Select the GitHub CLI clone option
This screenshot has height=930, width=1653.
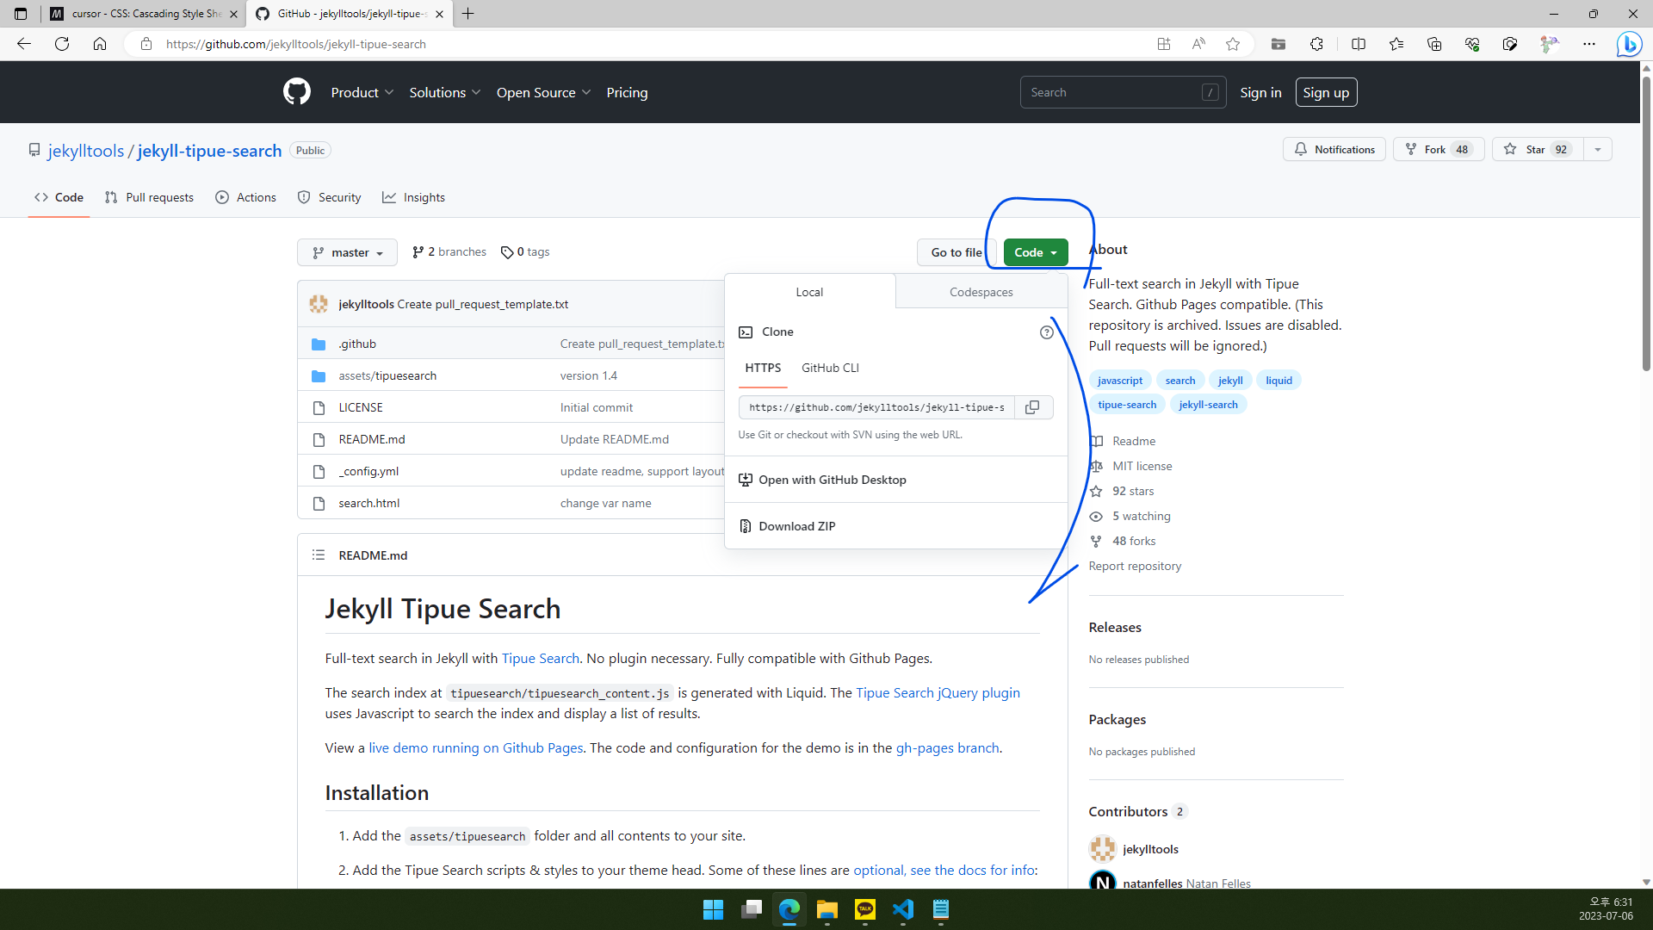point(830,368)
